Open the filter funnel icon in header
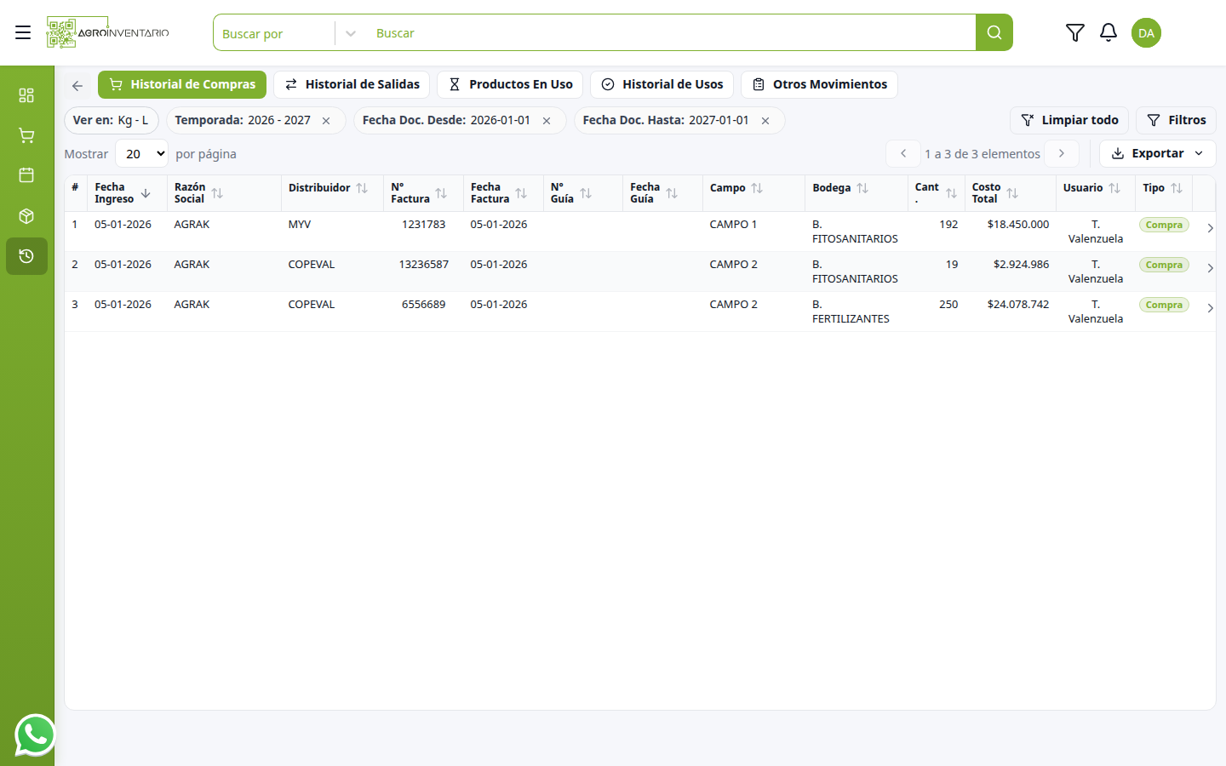Viewport: 1226px width, 766px height. pyautogui.click(x=1075, y=32)
